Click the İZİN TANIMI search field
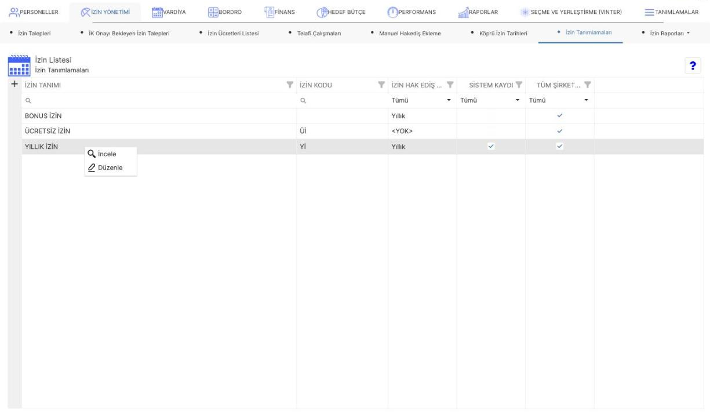The image size is (710, 414). point(159,100)
